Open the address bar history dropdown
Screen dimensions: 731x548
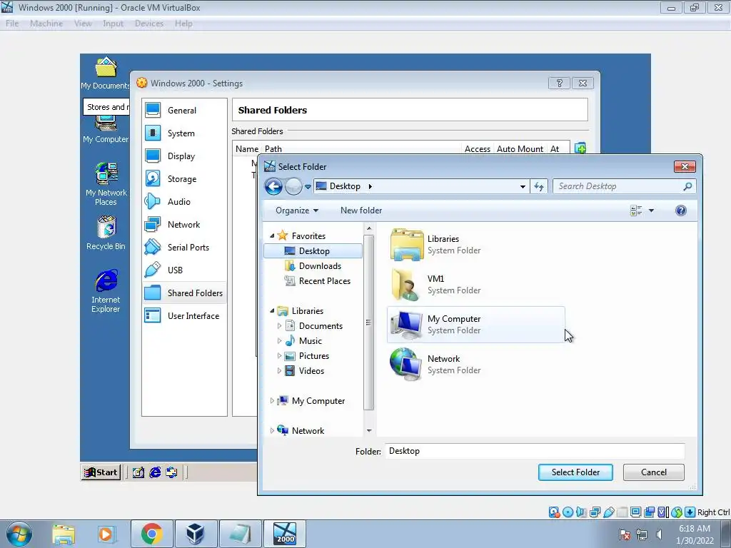523,186
